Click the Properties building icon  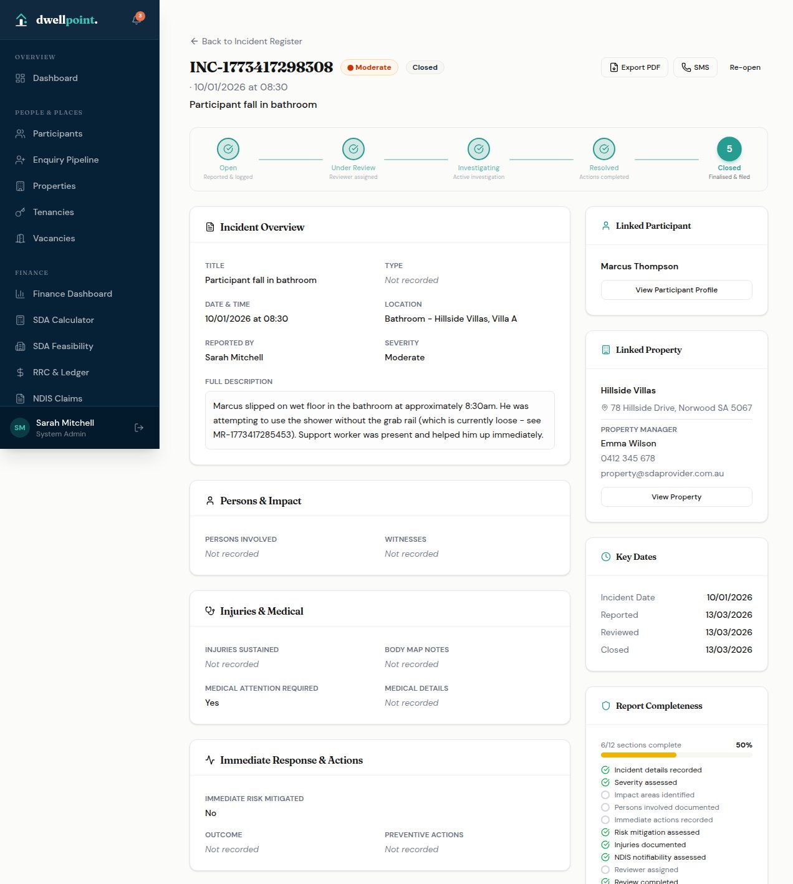tap(20, 186)
